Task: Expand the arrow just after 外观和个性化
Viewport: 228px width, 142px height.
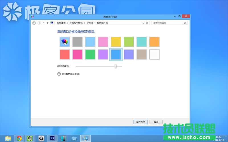Action: click(x=84, y=23)
